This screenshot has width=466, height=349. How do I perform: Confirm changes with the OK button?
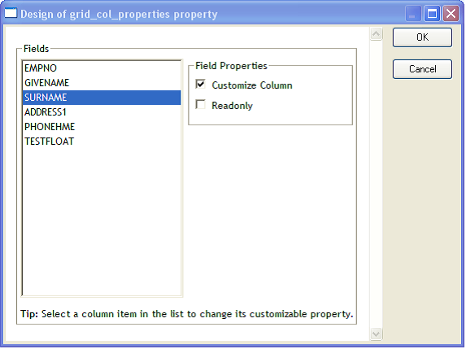click(422, 37)
